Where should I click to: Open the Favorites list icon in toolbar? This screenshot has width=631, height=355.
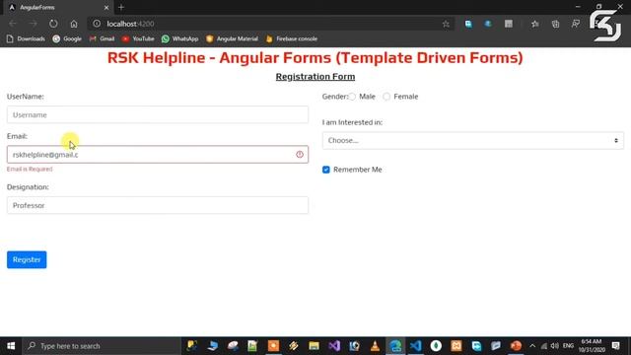pyautogui.click(x=534, y=24)
